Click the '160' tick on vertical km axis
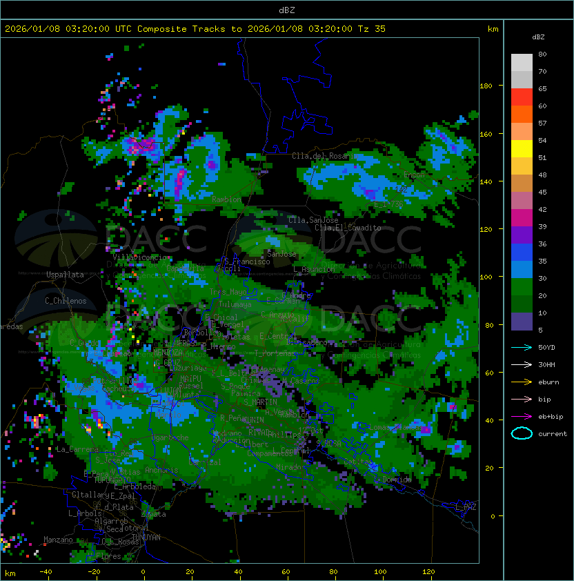Screen dimensions: 574x581 tap(486, 134)
